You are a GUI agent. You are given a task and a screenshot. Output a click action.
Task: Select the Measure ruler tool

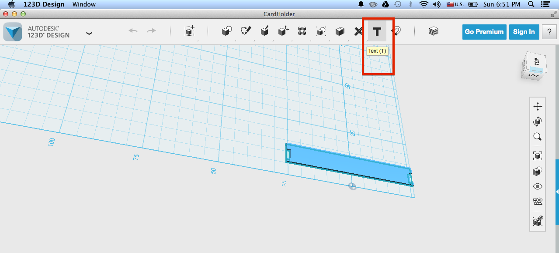tap(358, 31)
